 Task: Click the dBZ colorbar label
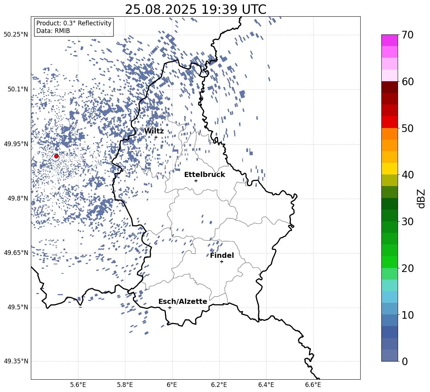click(421, 198)
